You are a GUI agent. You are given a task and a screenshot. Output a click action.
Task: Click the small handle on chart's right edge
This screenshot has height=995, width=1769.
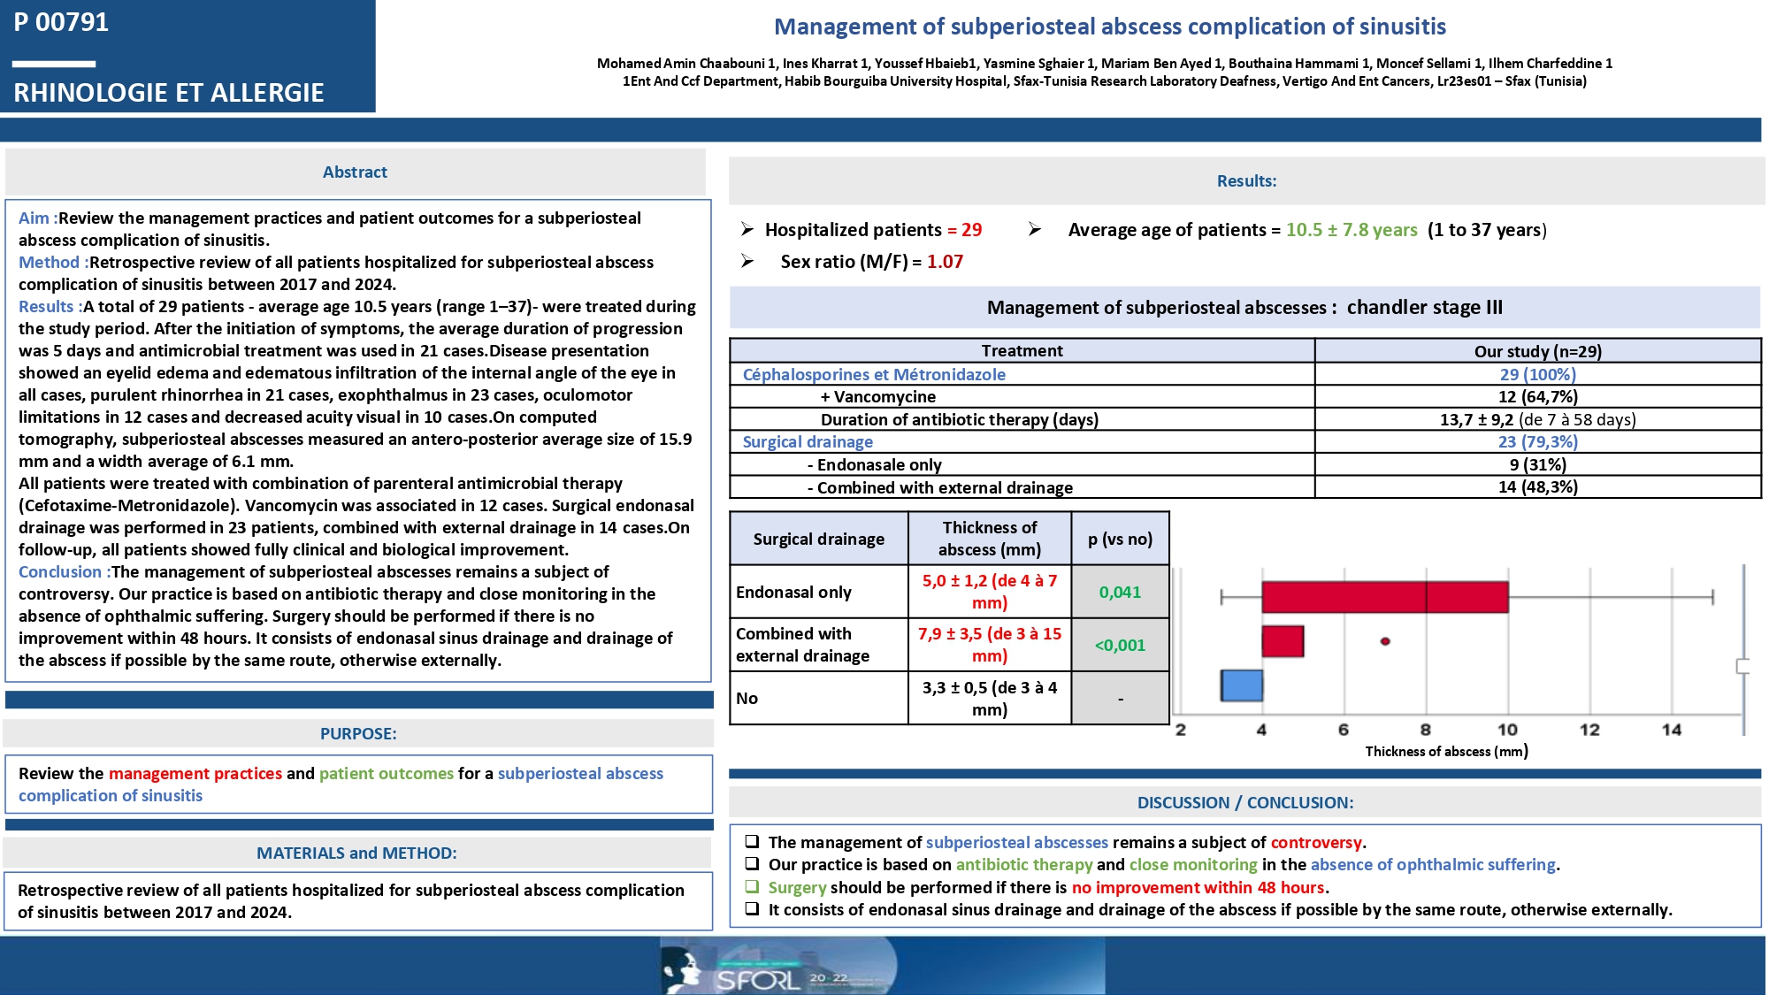[x=1742, y=666]
